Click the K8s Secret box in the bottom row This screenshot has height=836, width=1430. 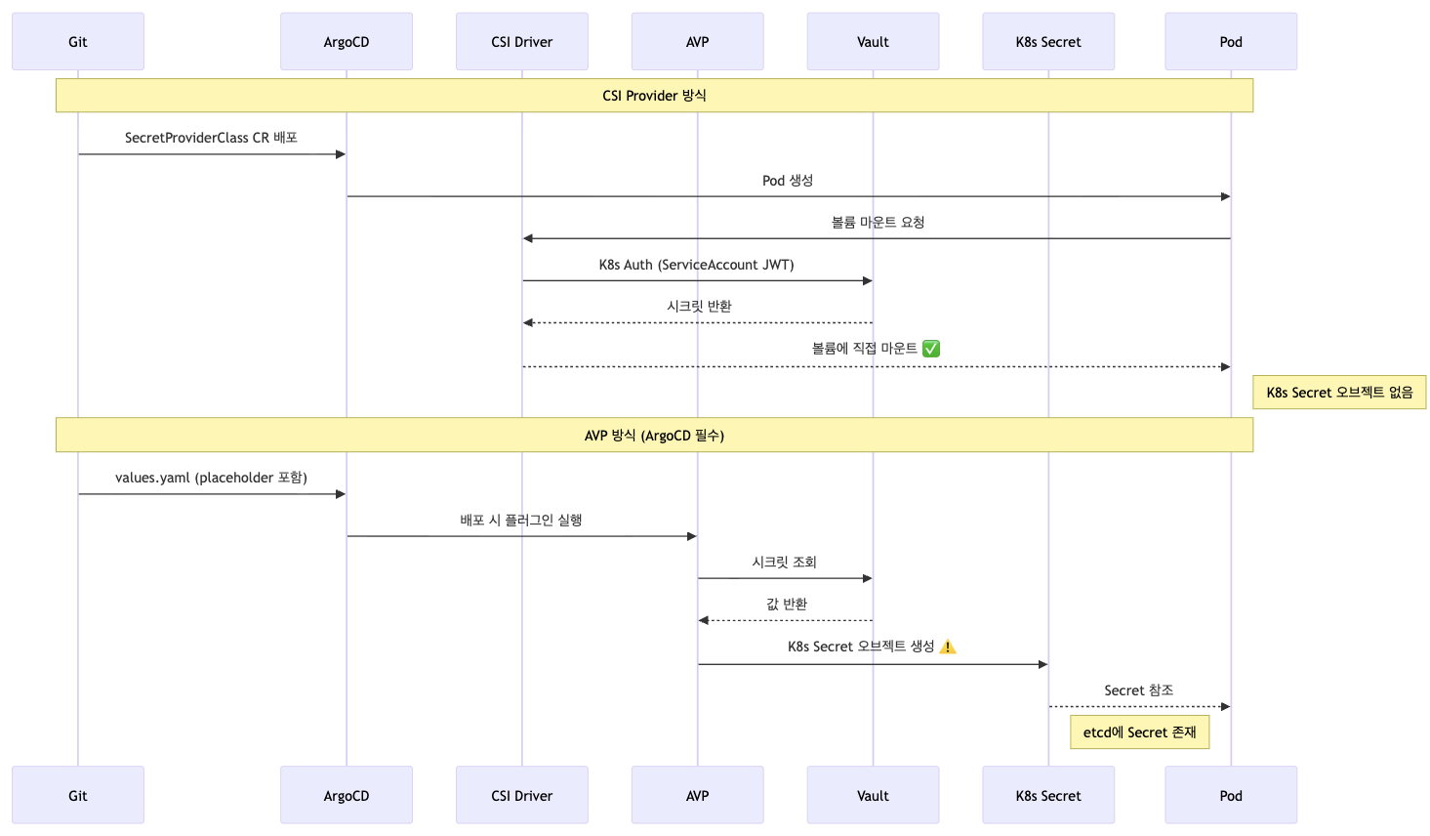pyautogui.click(x=1048, y=795)
